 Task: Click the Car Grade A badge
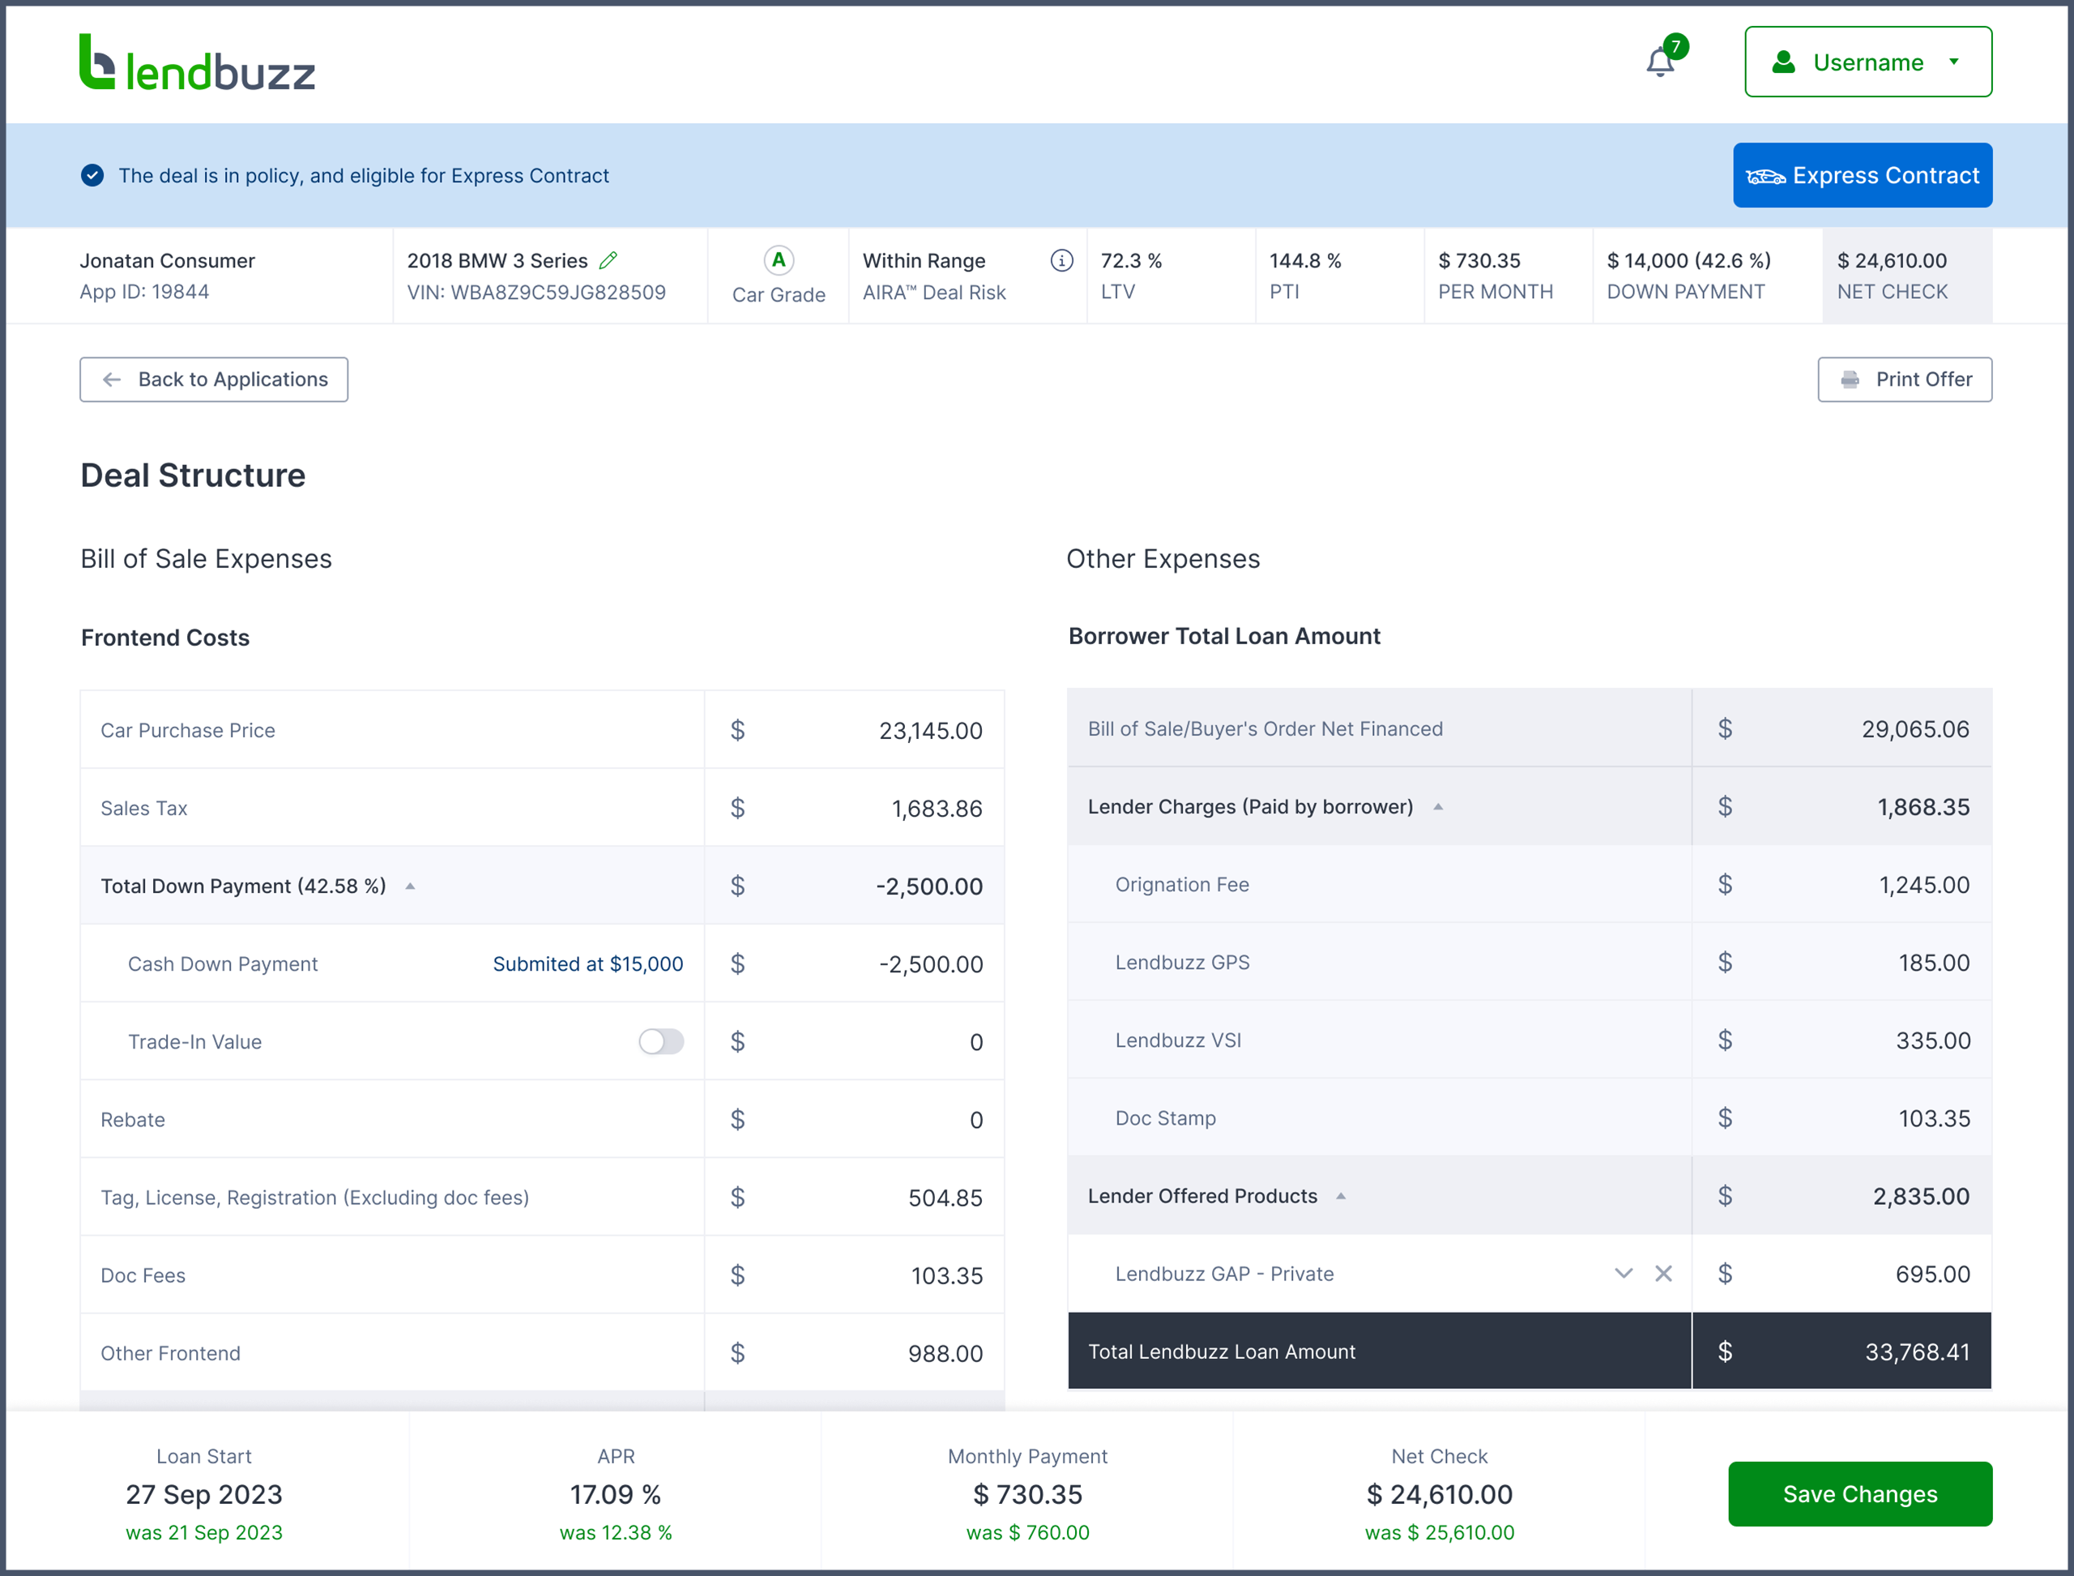(779, 260)
